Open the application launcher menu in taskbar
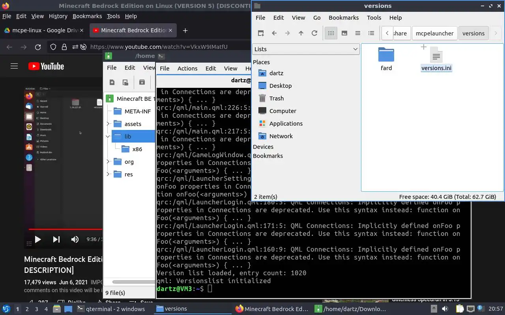This screenshot has width=505, height=315. (7, 309)
